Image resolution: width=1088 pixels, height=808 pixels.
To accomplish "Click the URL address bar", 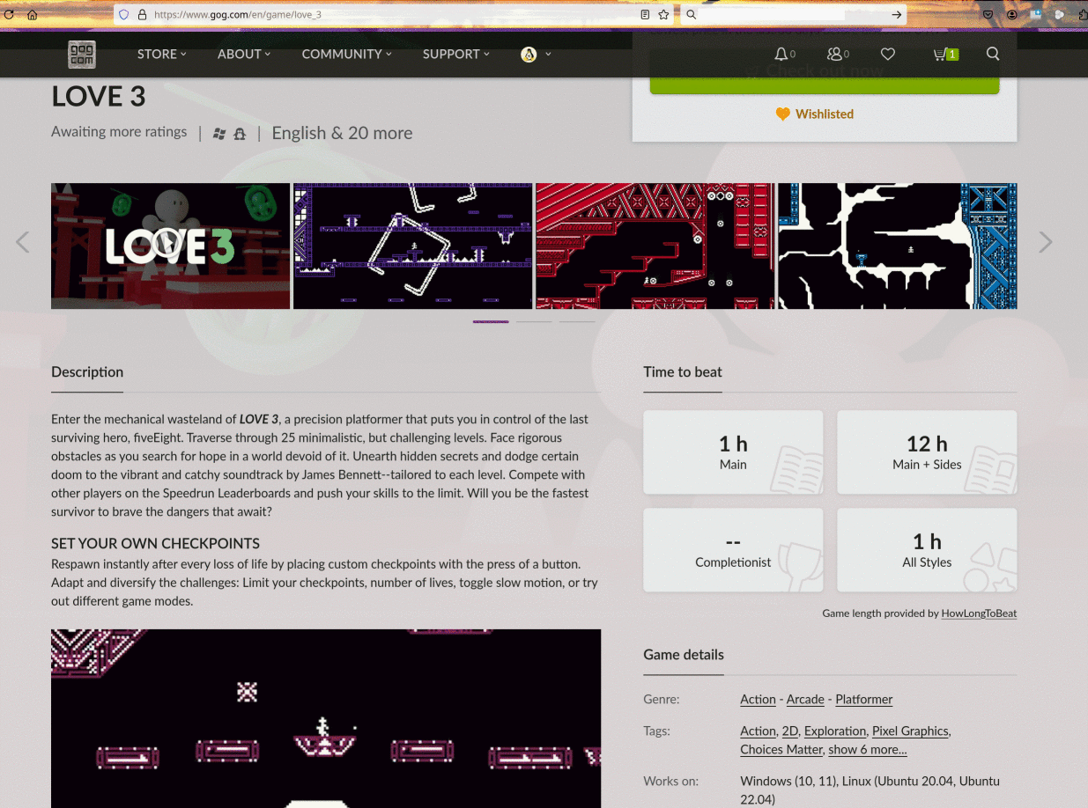I will 392,15.
